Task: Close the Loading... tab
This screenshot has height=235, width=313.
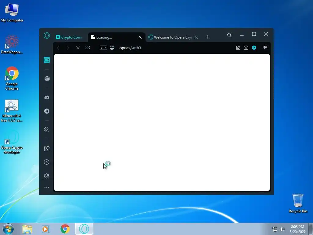Action: 140,37
